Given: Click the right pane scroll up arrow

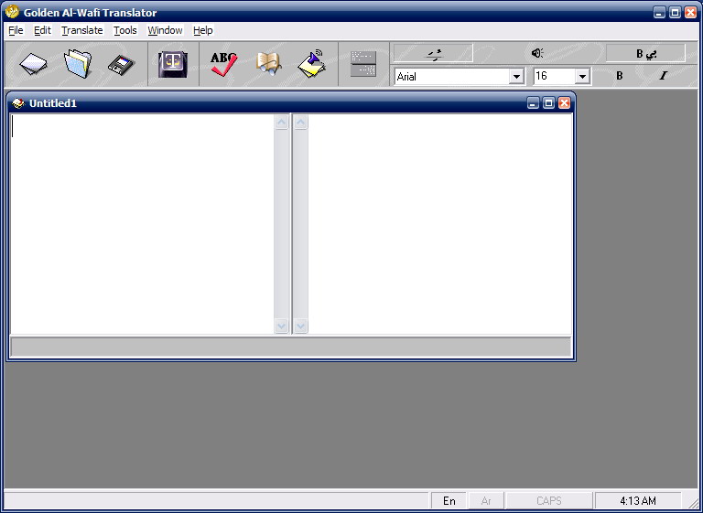Looking at the screenshot, I should pyautogui.click(x=301, y=122).
